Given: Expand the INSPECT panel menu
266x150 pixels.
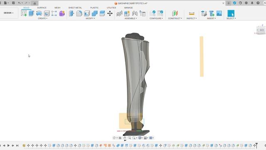Looking at the screenshot, I should [192, 18].
